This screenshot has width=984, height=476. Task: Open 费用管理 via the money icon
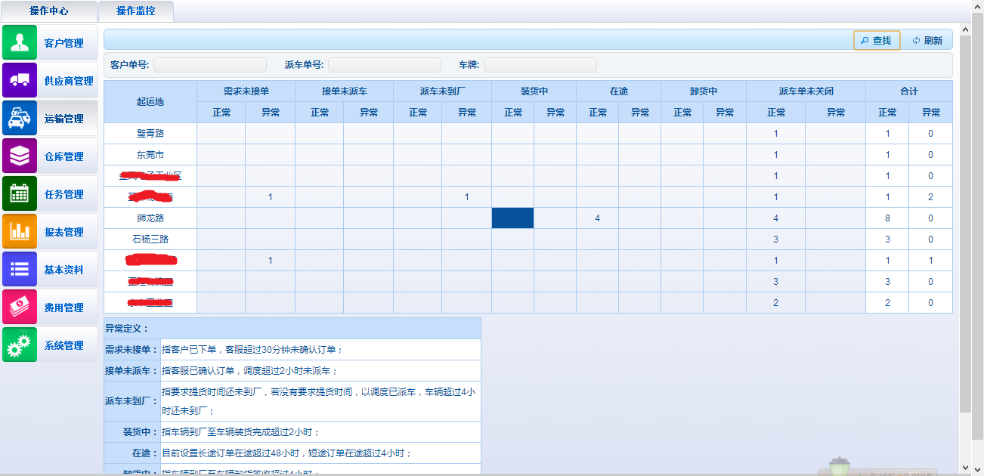tap(20, 307)
